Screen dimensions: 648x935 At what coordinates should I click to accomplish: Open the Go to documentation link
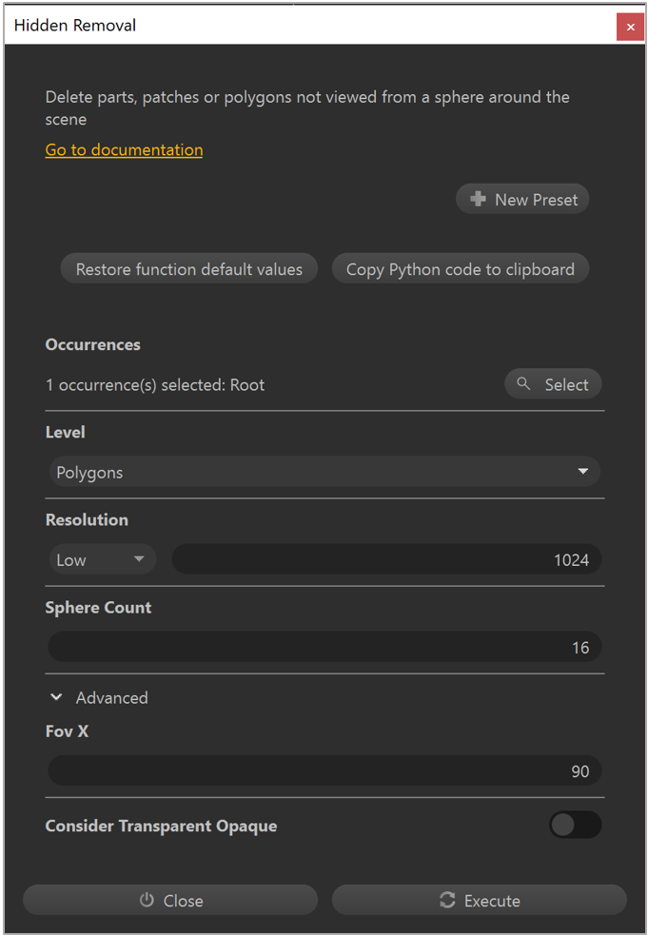point(124,150)
